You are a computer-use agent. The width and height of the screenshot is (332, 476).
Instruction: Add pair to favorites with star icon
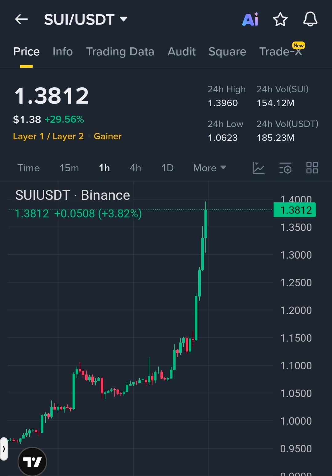tap(280, 19)
